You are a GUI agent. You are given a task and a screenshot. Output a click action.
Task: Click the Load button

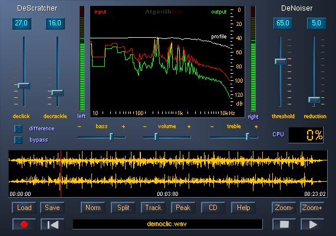24,208
